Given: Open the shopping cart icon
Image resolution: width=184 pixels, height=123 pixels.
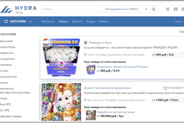Looking at the screenshot, I should (x=168, y=9).
